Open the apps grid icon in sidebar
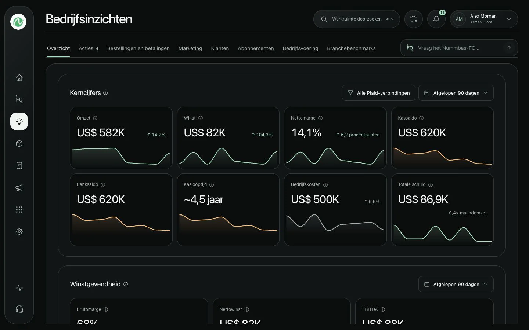Viewport: 529px width, 330px height. click(x=19, y=210)
